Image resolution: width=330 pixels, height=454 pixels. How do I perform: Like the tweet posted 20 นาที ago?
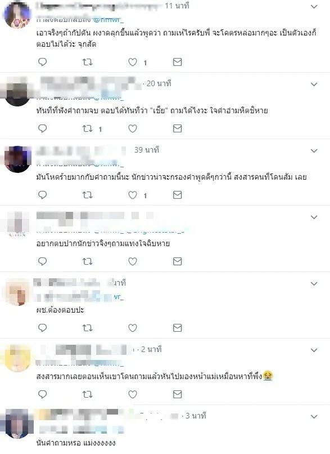(x=132, y=128)
